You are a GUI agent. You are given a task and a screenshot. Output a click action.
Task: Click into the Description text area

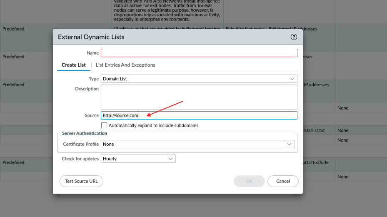coord(199,97)
